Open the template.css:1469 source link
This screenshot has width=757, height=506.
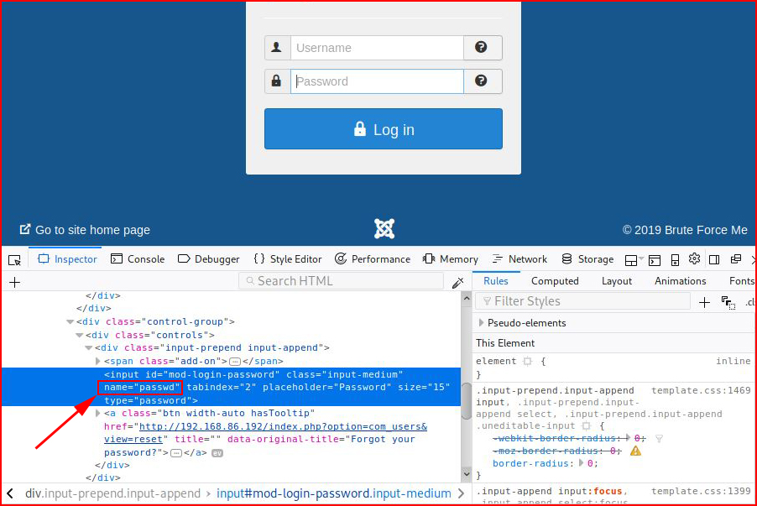701,390
